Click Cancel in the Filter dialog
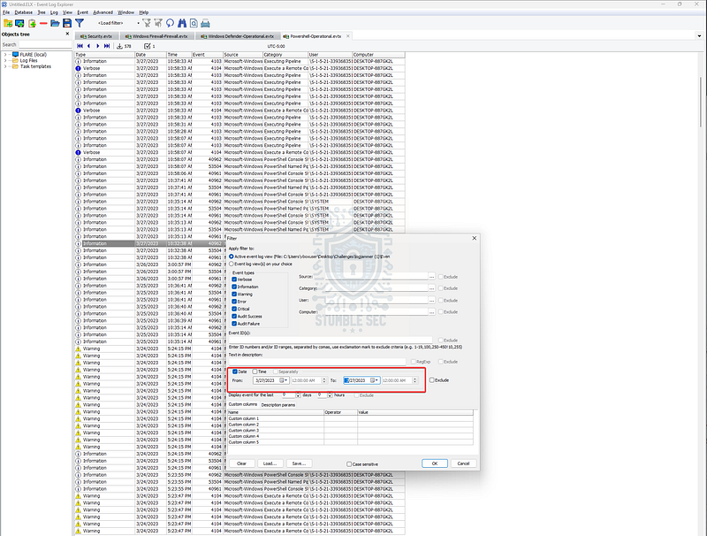This screenshot has width=707, height=536. coord(463,463)
